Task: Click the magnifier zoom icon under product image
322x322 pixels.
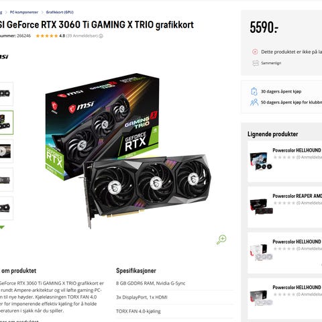Action: click(x=221, y=239)
